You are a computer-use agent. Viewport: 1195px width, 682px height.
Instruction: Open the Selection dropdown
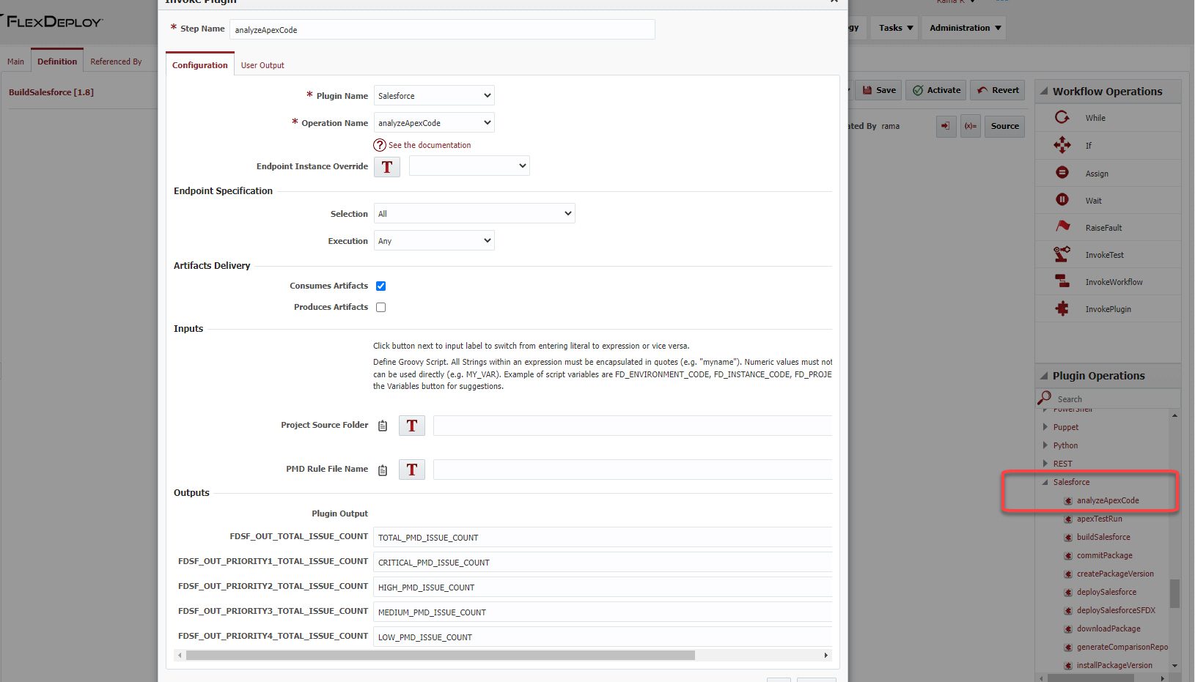coord(474,213)
